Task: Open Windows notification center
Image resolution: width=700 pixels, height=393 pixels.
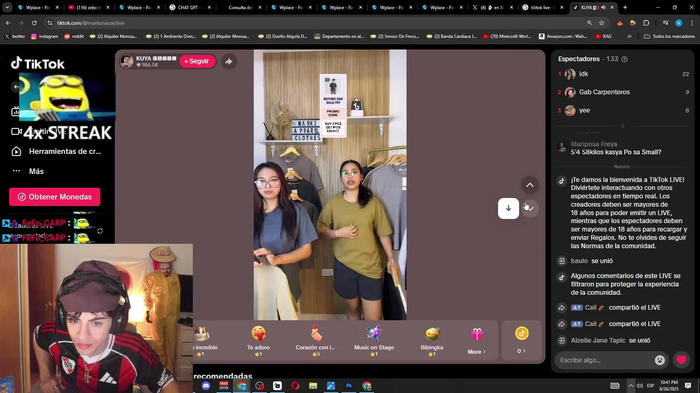Action: (688, 386)
